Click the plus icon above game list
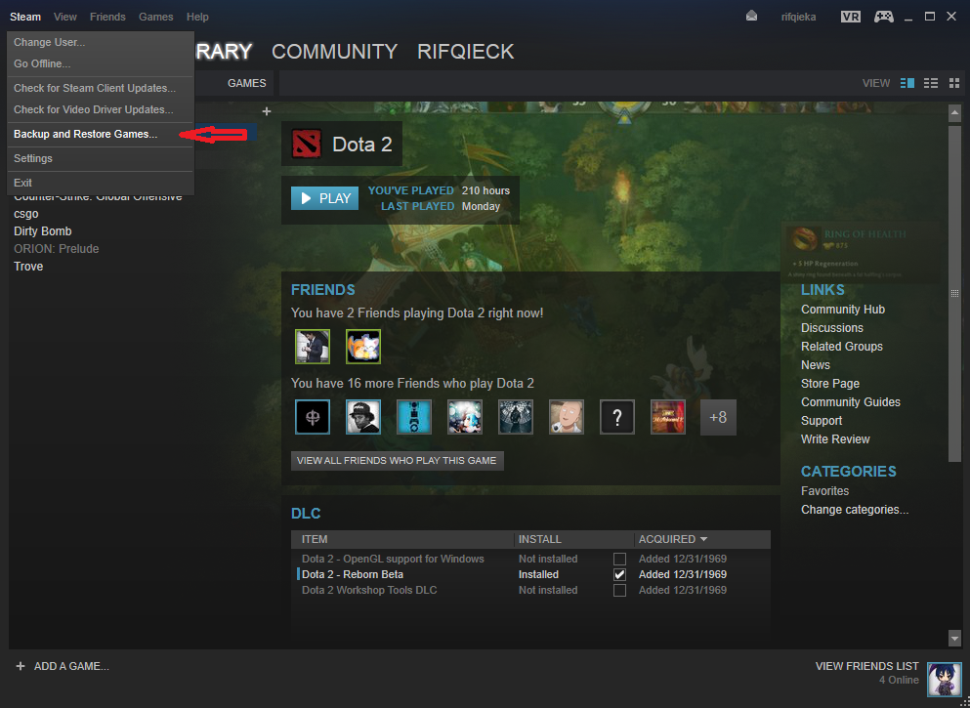 pos(267,111)
